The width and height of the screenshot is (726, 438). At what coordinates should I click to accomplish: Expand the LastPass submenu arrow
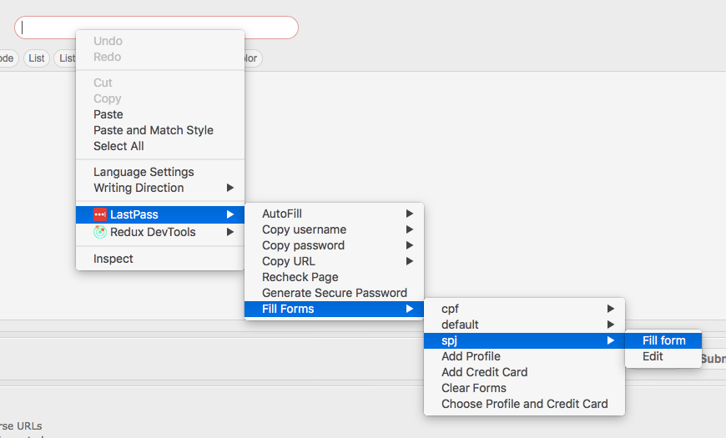coord(230,214)
